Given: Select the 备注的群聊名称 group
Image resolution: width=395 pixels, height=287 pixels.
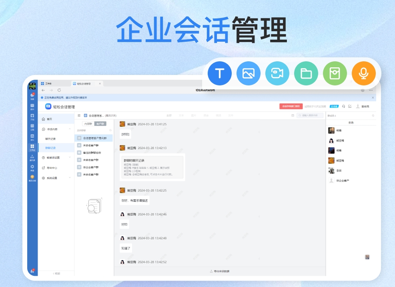Looking at the screenshot, I should pyautogui.click(x=94, y=153).
